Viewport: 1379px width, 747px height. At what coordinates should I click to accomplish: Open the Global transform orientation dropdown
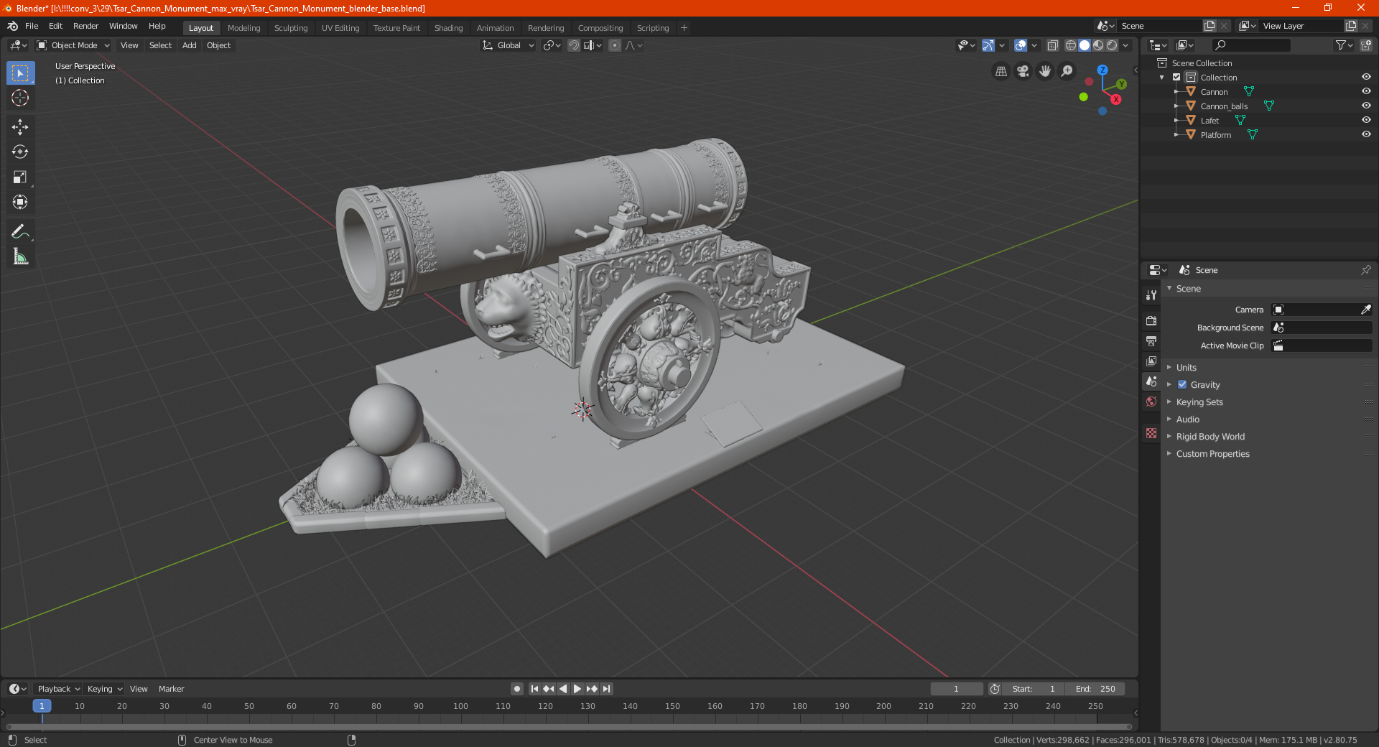click(x=508, y=45)
